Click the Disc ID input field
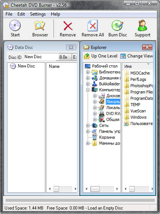 [x=41, y=57]
